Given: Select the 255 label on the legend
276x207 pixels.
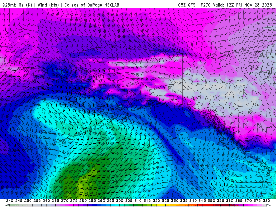Looking at the screenshot, I should click(x=37, y=201).
